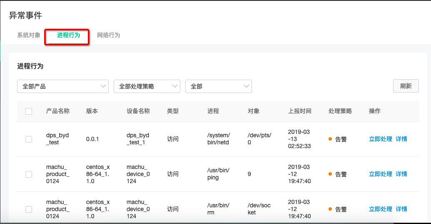Click 立即处理 for /system/bin/netd row

pyautogui.click(x=381, y=139)
